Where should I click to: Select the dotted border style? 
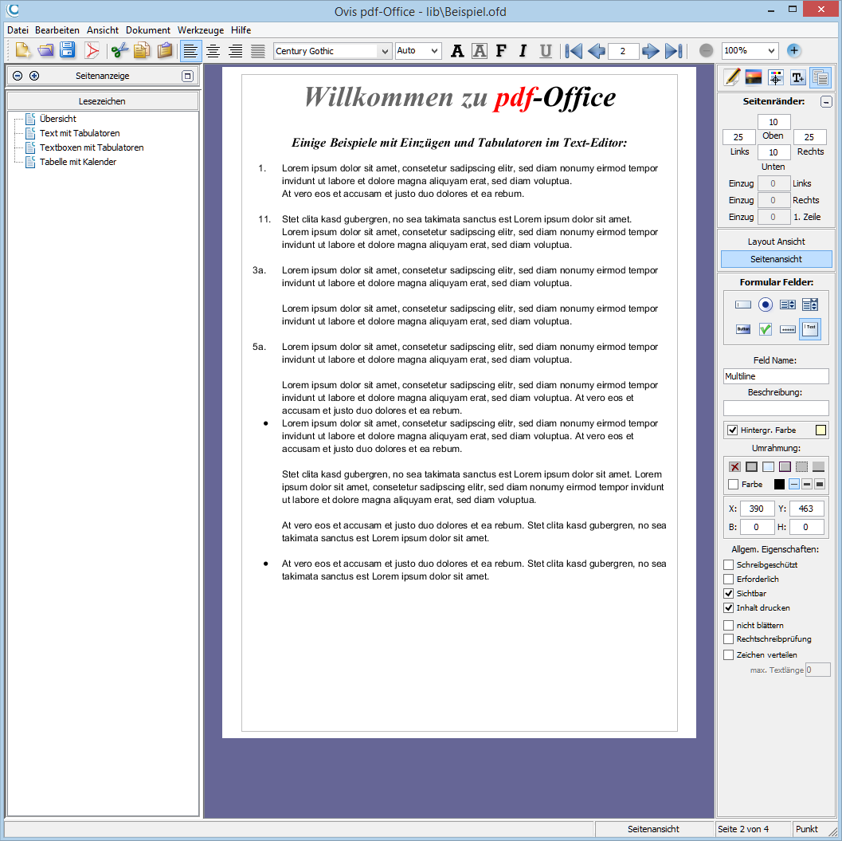click(x=801, y=466)
